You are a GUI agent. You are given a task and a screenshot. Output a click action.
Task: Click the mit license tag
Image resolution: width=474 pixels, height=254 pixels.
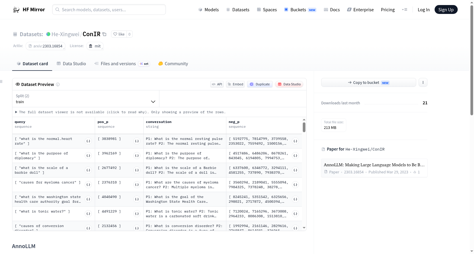pyautogui.click(x=95, y=46)
